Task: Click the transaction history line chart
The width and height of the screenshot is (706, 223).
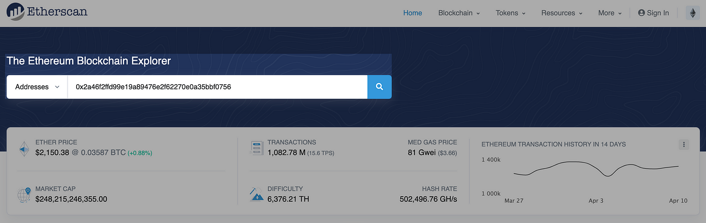Action: (596, 169)
